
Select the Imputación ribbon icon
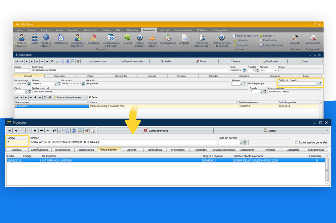[x=93, y=38]
